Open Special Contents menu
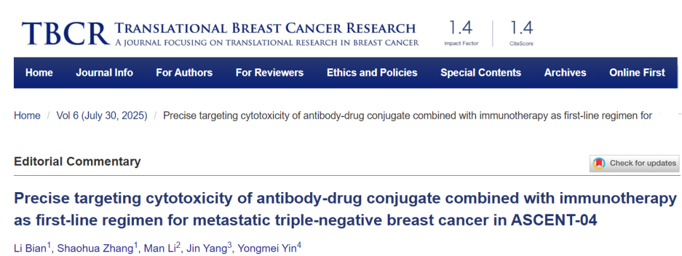 (481, 73)
